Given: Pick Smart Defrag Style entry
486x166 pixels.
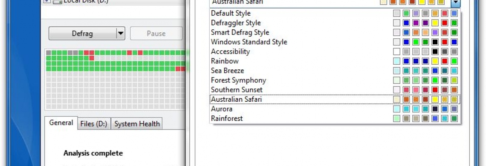Looking at the screenshot, I should pos(335,32).
